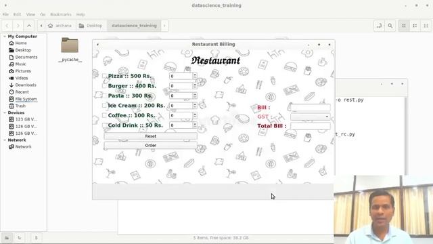Switch to compact view

[x=426, y=26]
